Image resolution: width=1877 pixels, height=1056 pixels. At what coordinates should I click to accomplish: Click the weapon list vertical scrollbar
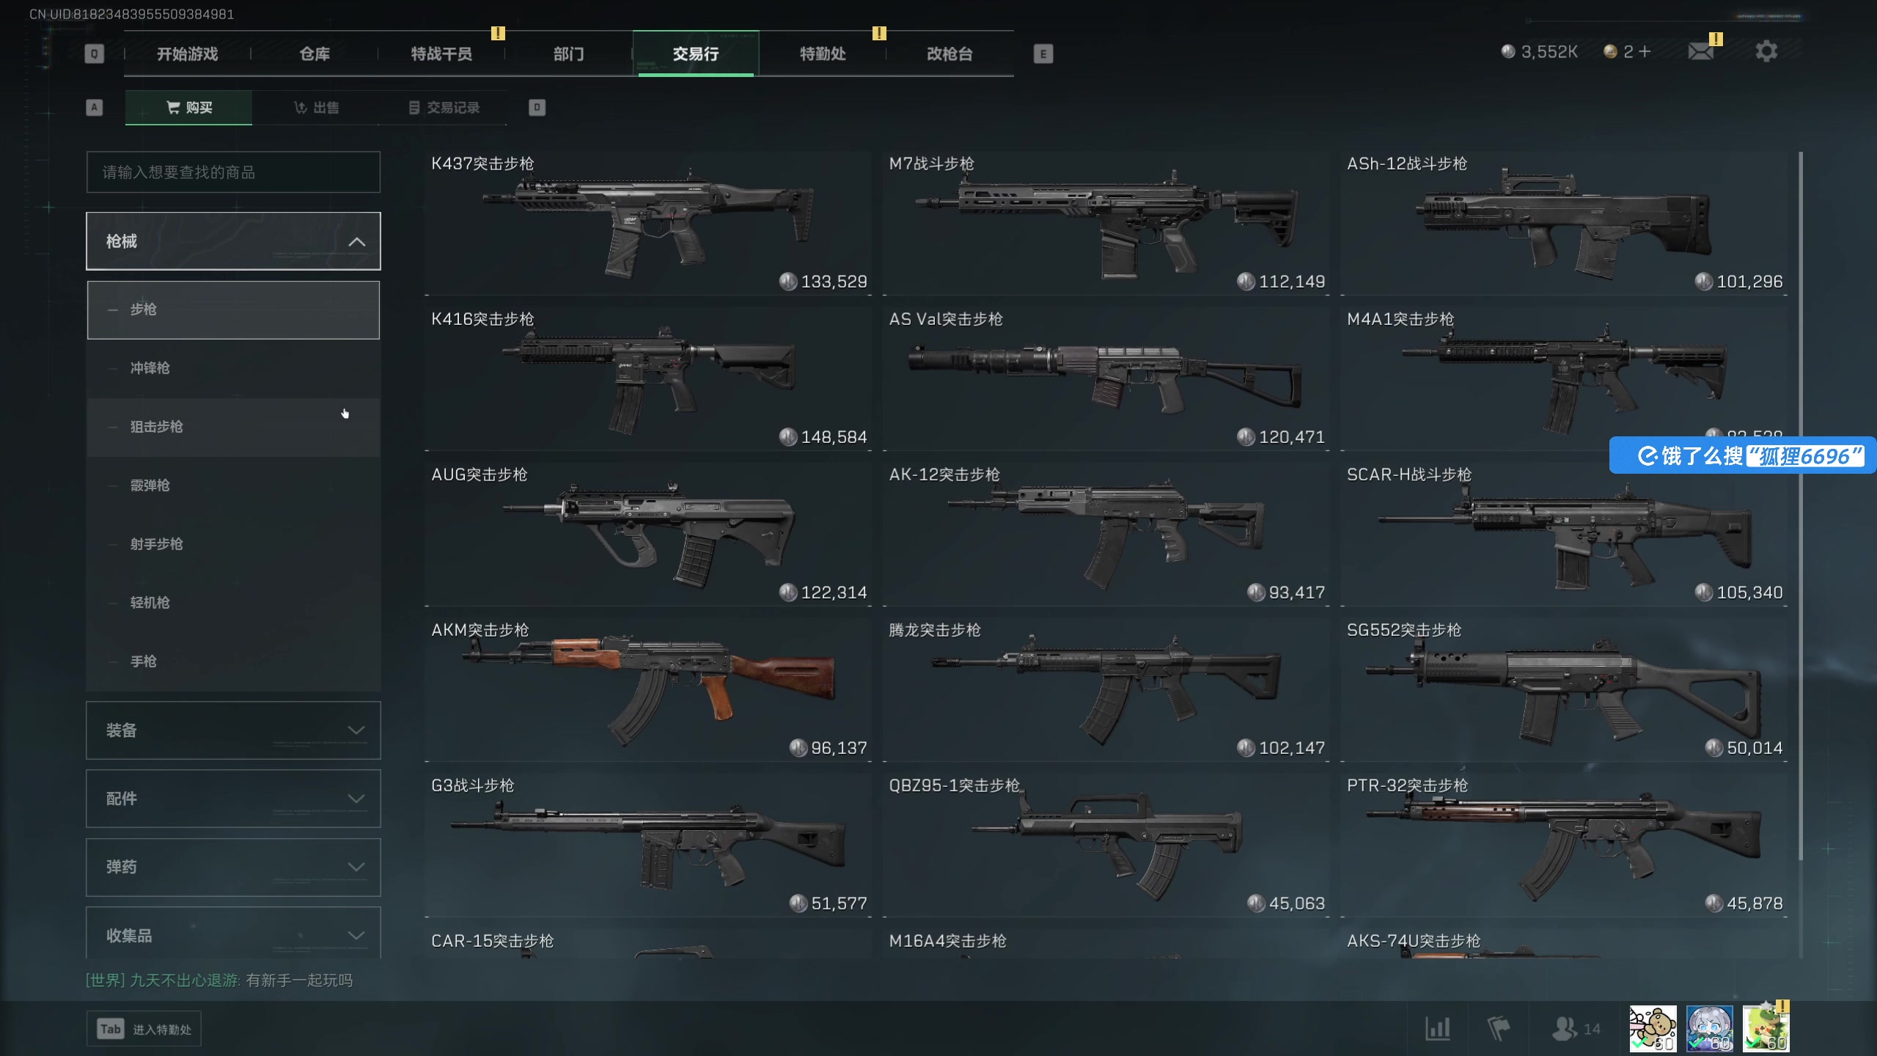pos(1800,506)
